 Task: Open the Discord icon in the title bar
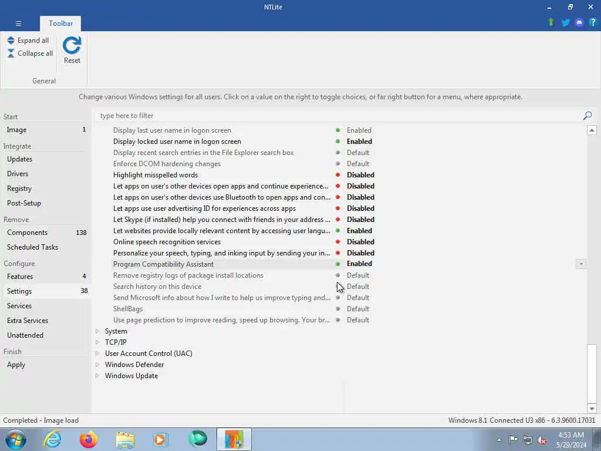579,22
